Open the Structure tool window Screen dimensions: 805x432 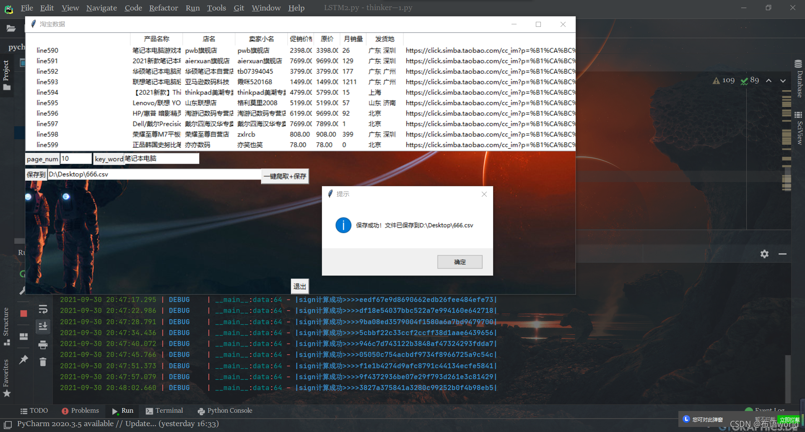click(6, 326)
